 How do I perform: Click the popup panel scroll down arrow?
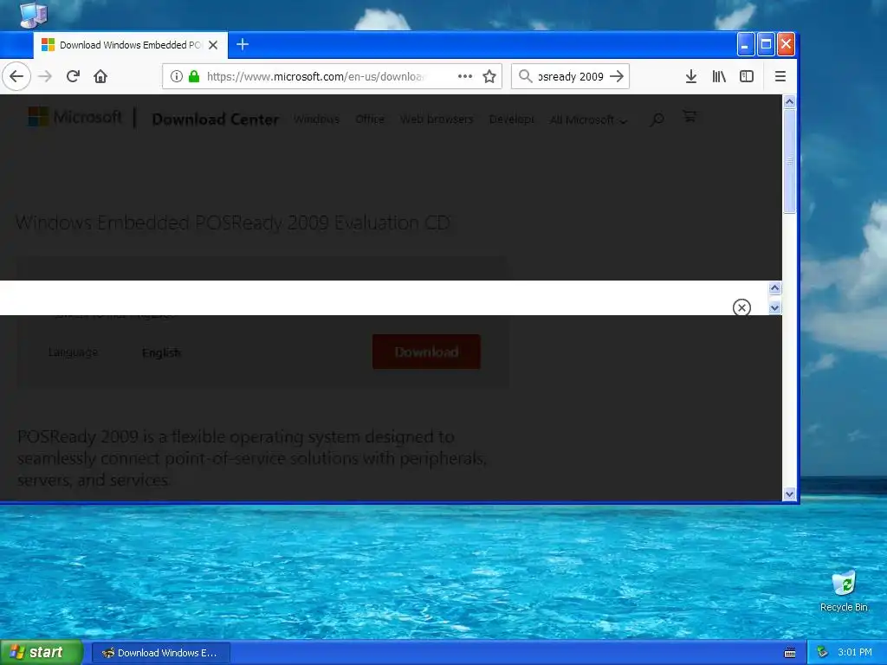(x=775, y=307)
